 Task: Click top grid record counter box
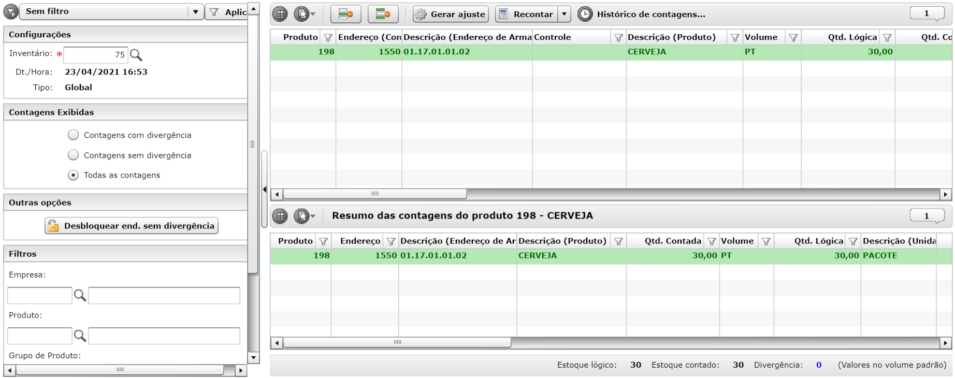[927, 13]
